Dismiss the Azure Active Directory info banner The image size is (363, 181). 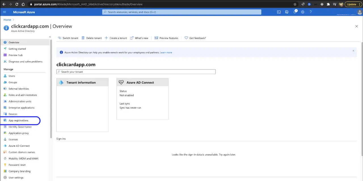click(353, 51)
